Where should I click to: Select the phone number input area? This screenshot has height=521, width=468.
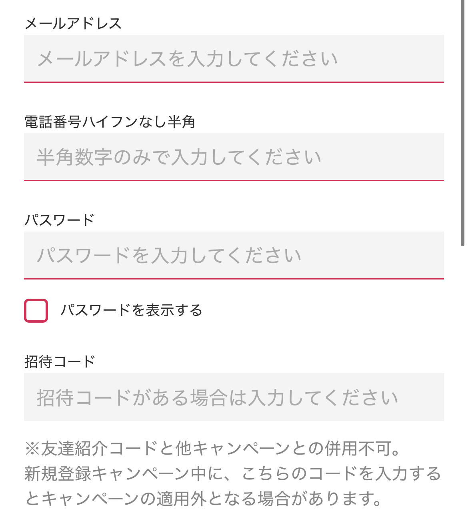click(234, 157)
